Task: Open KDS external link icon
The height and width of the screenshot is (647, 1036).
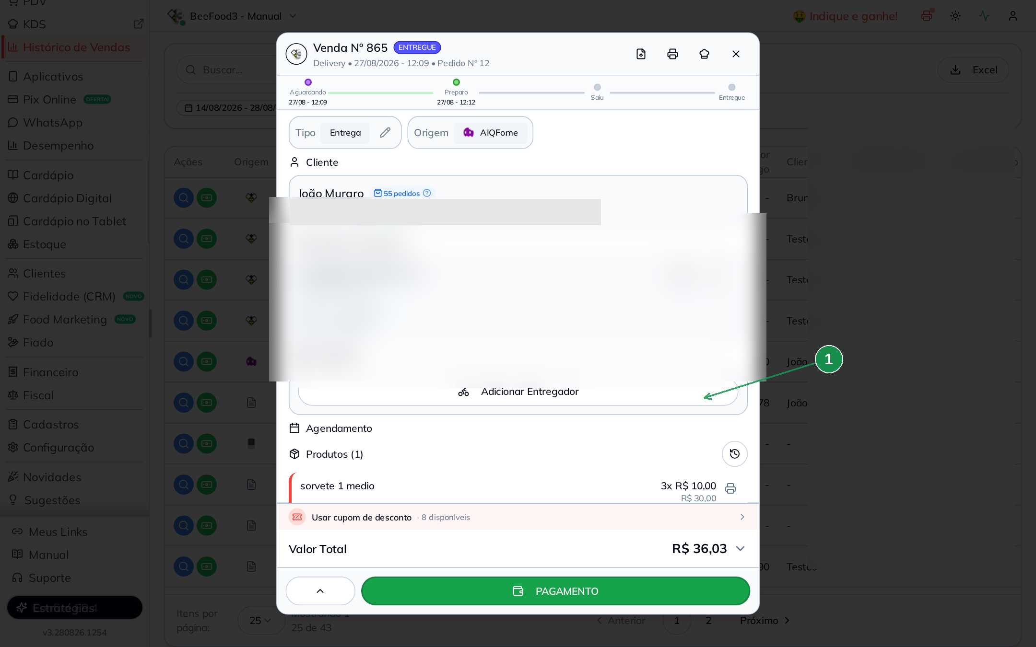Action: (x=139, y=24)
